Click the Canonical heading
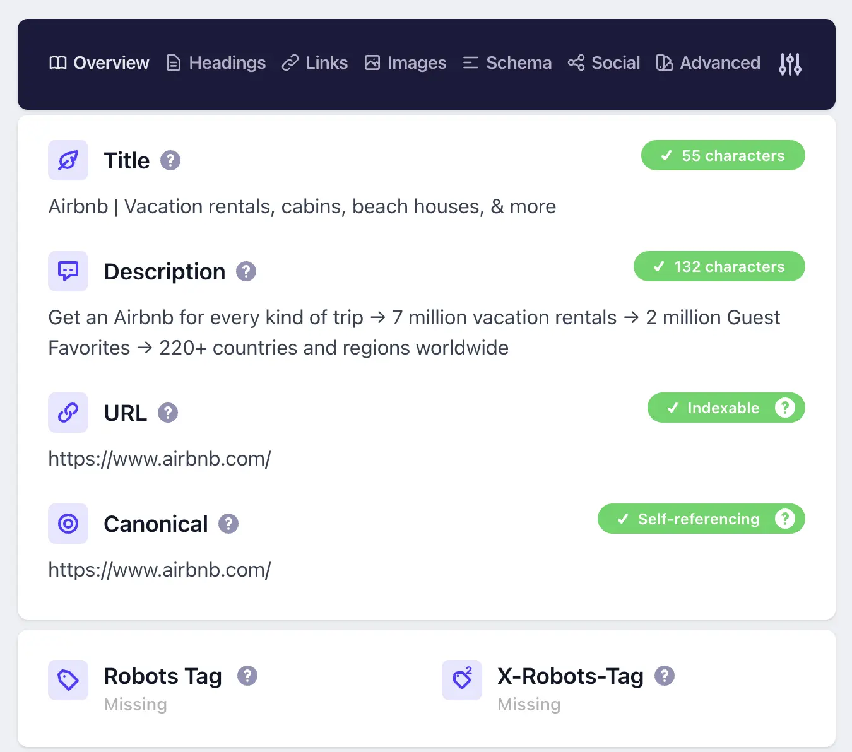The height and width of the screenshot is (752, 852). [156, 524]
